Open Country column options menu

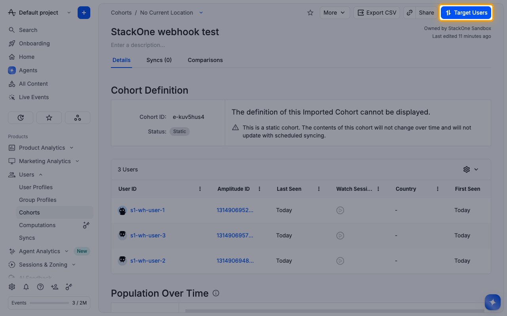438,189
